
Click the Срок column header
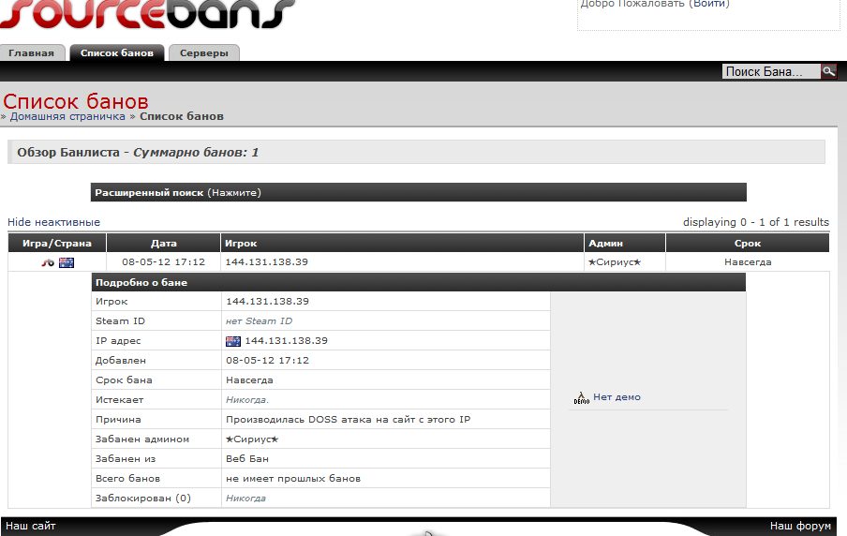(x=748, y=243)
